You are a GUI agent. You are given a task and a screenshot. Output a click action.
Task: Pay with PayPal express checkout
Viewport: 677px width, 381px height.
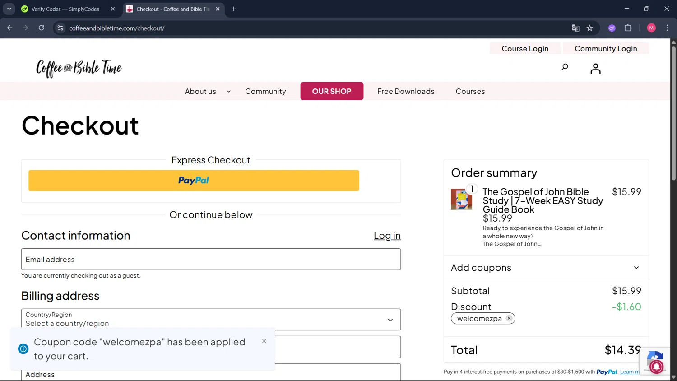194,181
